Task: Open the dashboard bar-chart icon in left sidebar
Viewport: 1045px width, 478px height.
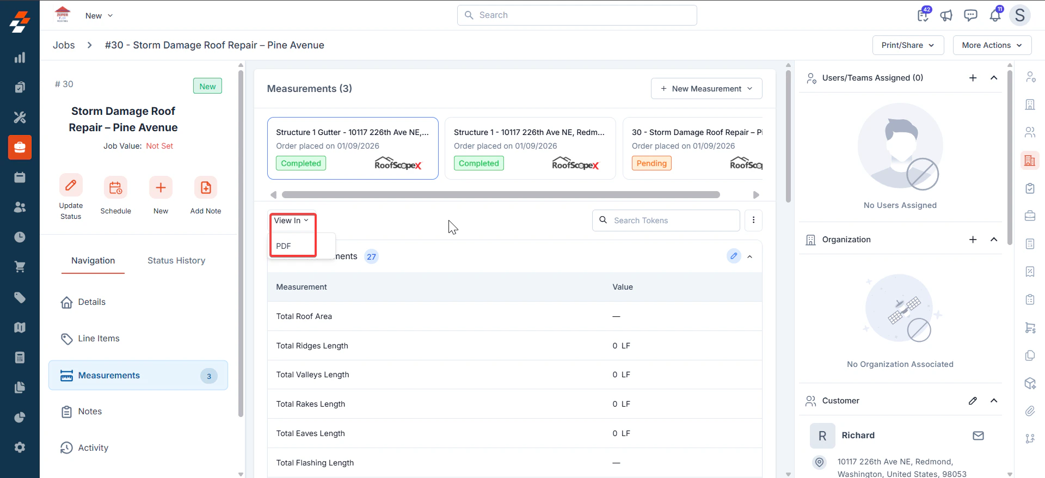Action: pyautogui.click(x=20, y=58)
